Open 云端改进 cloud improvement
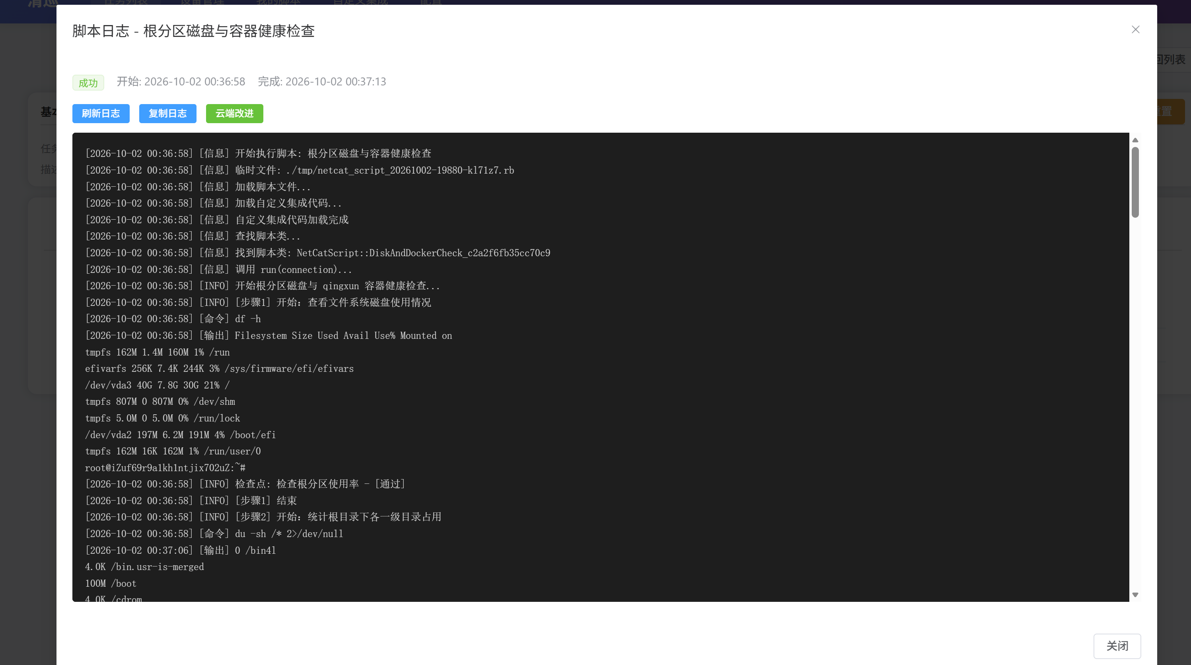 234,114
